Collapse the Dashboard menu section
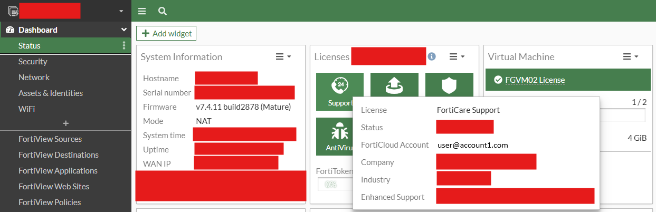Screen dimensions: 656x212 (x=124, y=30)
